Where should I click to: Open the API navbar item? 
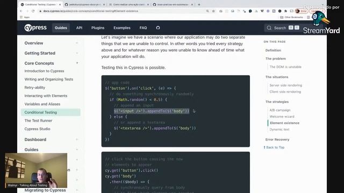tap(79, 28)
